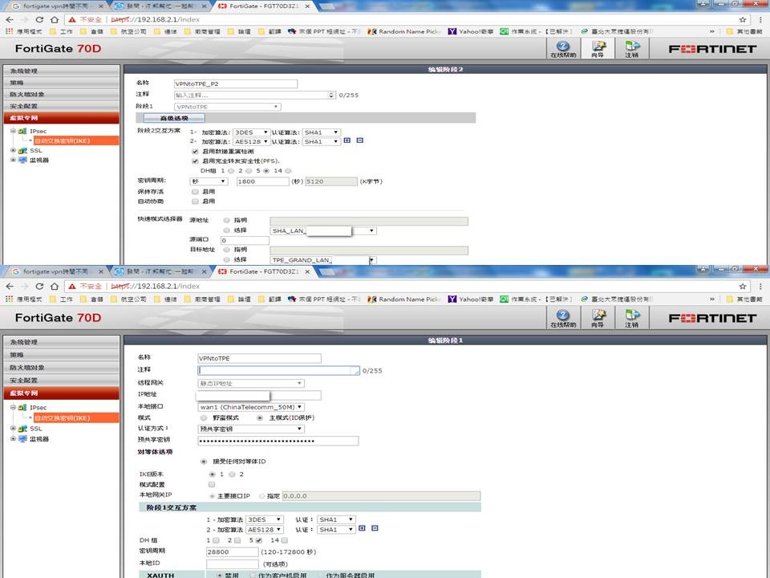The width and height of the screenshot is (770, 578).
Task: Open the FortiGate 70D logo on Phase 1 page
Action: (x=58, y=318)
